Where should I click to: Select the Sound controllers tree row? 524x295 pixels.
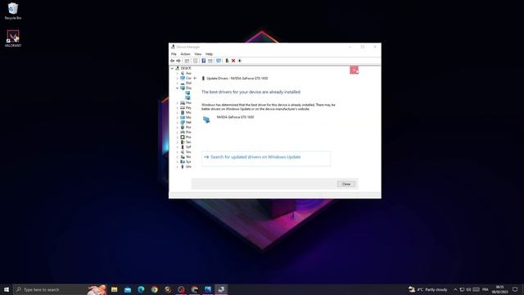tap(186, 152)
